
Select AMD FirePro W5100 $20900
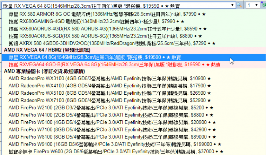coord(134,122)
